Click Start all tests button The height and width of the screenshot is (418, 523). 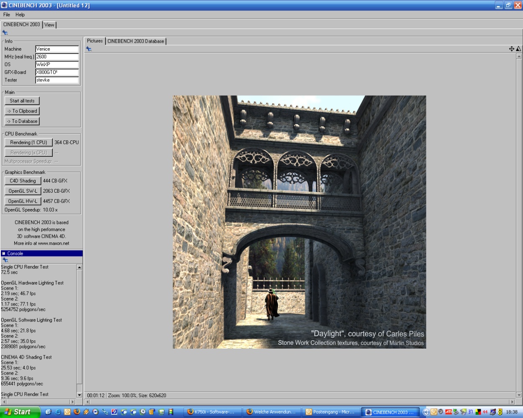point(22,101)
